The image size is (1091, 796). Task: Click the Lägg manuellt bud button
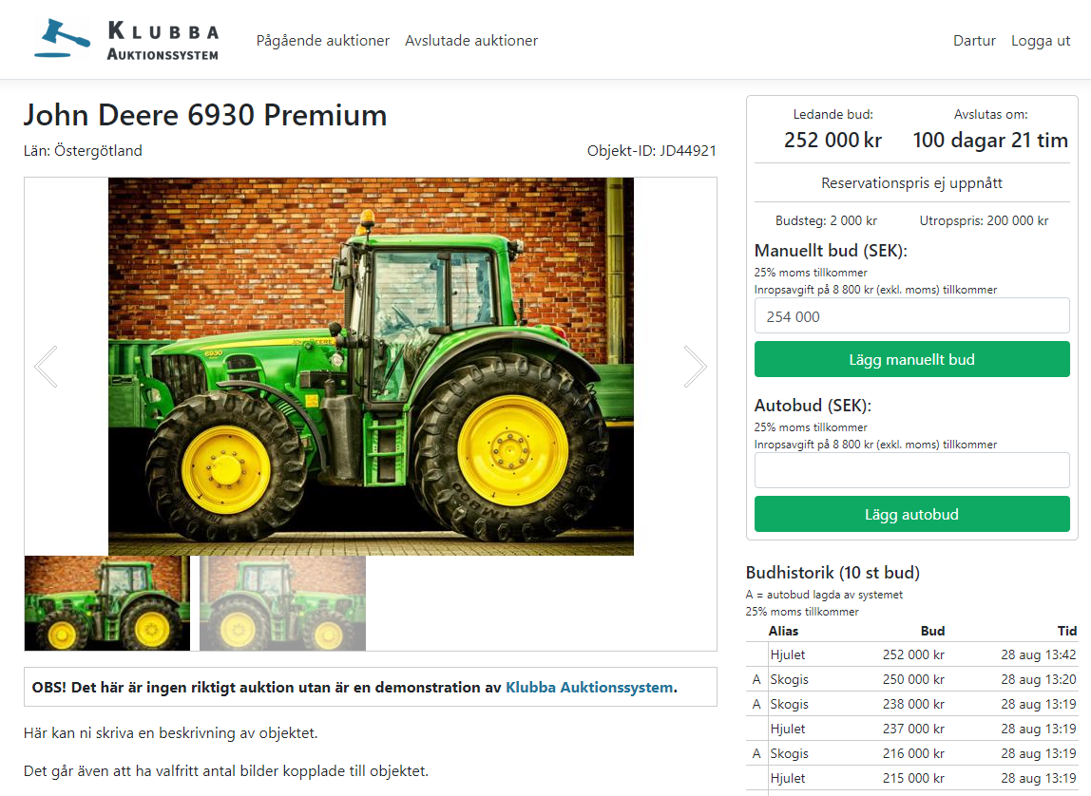click(911, 359)
